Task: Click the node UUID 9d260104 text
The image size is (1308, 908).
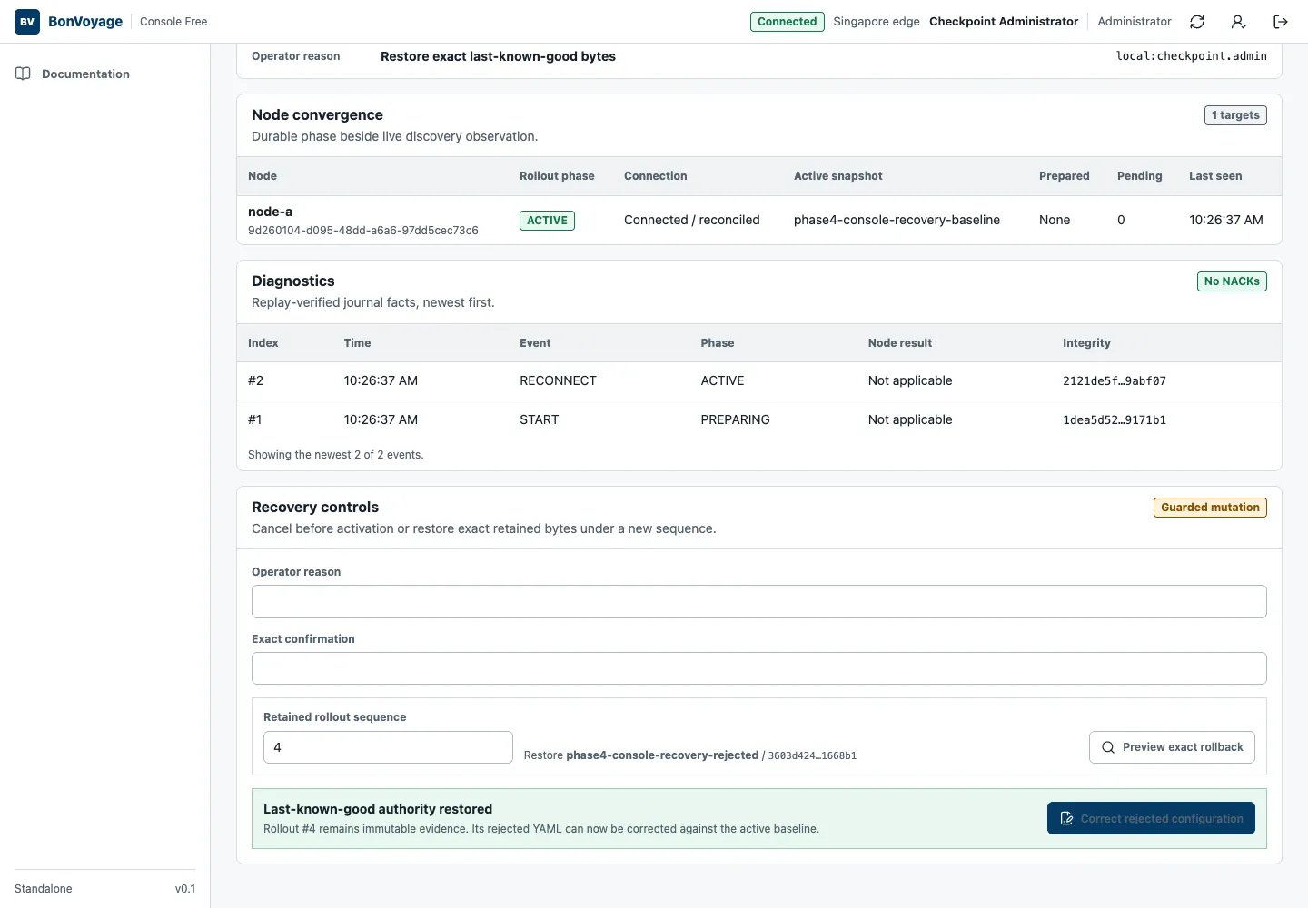Action: 363,231
